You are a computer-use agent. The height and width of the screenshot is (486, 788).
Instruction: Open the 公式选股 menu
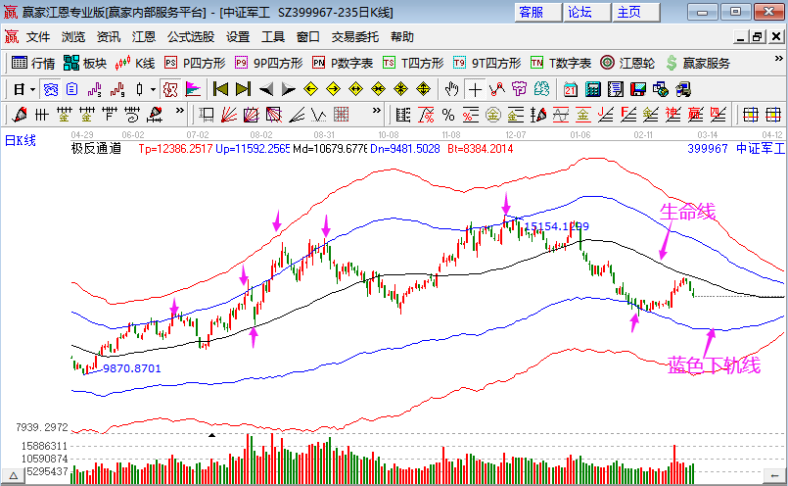(191, 36)
